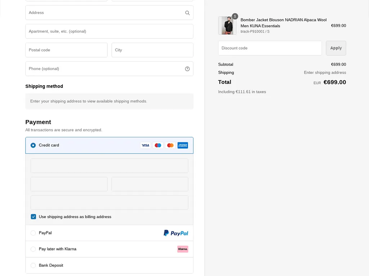Click the Maestro card logo
The height and width of the screenshot is (276, 369).
pyautogui.click(x=158, y=145)
